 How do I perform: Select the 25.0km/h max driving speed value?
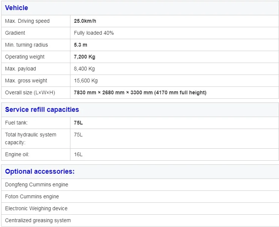[87, 21]
